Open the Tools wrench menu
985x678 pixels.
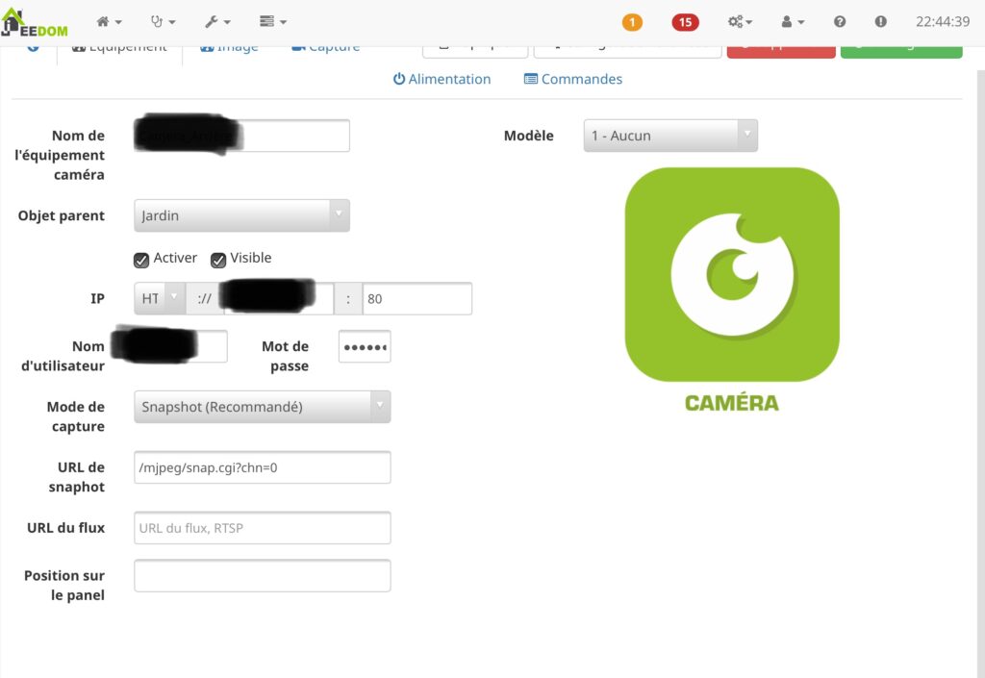click(217, 21)
